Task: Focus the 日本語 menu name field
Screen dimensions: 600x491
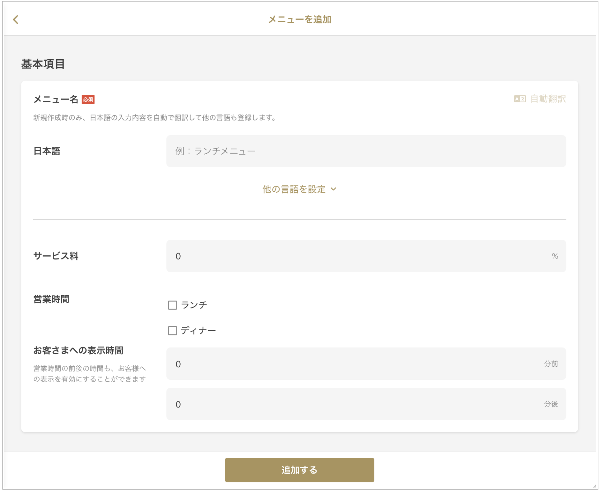Action: coord(366,151)
